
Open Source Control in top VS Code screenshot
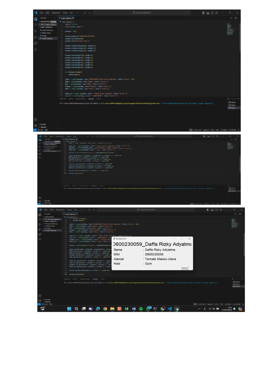tap(36, 31)
